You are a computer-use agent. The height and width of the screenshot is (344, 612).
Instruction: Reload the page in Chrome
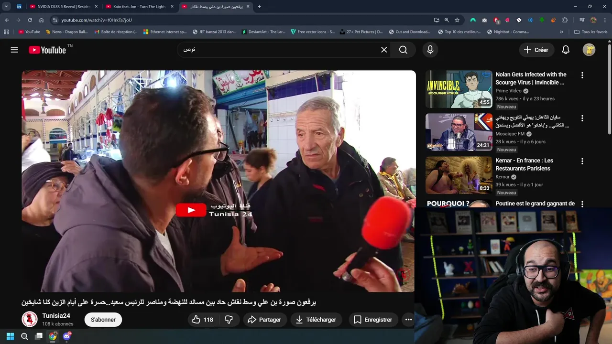pos(30,20)
